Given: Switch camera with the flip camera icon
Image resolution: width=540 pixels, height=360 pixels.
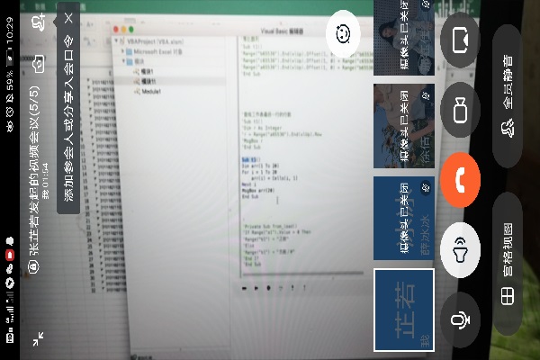Looking at the screenshot, I should point(38,64).
